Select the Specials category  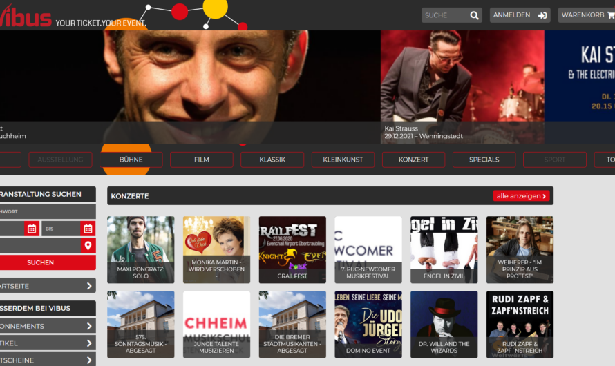pyautogui.click(x=484, y=160)
